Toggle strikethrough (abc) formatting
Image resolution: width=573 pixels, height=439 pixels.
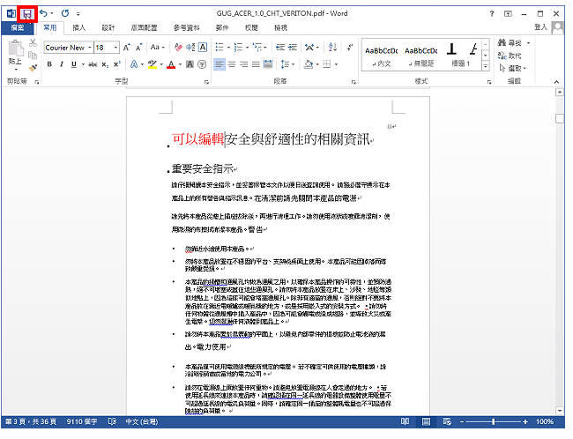point(93,64)
